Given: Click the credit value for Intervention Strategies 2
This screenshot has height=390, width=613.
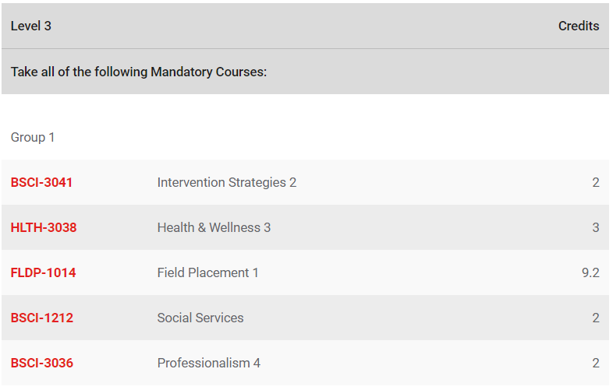Looking at the screenshot, I should (595, 183).
